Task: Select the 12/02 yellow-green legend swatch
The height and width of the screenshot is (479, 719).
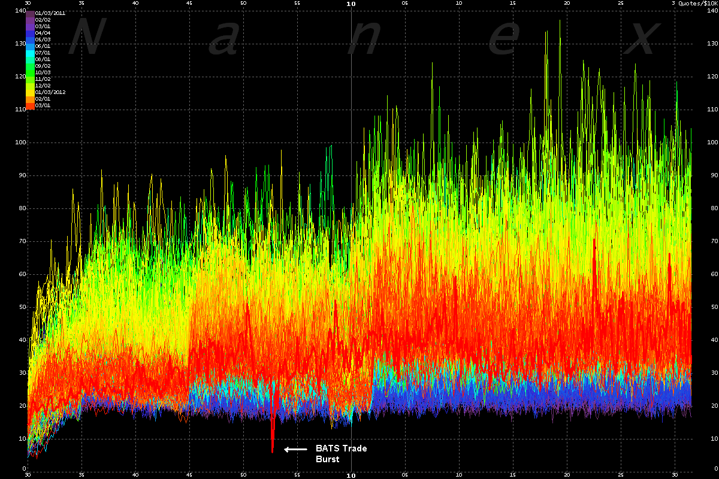Action: [x=31, y=86]
